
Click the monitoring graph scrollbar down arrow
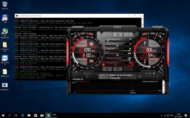coord(163,92)
